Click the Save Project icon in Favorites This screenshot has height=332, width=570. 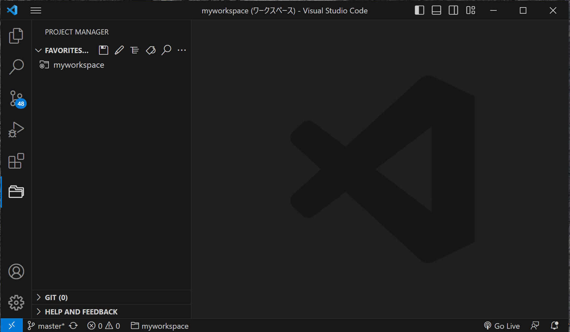click(104, 50)
